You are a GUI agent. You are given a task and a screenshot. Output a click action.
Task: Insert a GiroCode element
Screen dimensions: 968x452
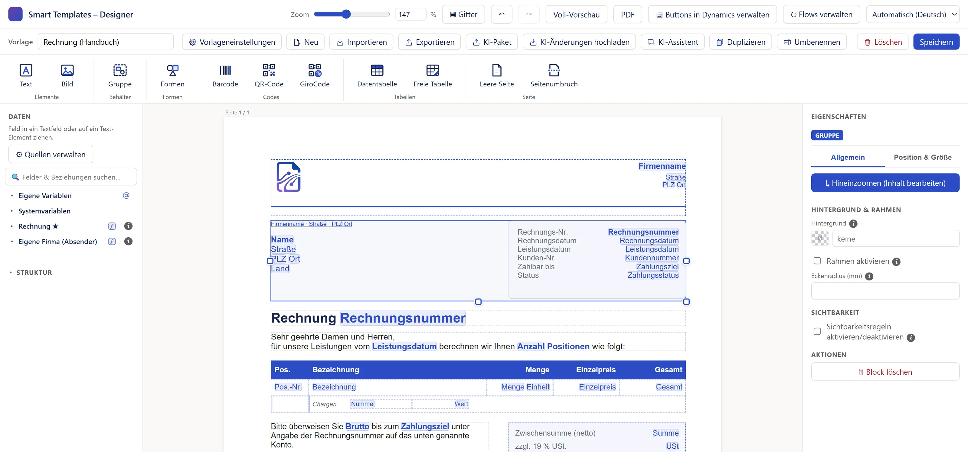[315, 75]
